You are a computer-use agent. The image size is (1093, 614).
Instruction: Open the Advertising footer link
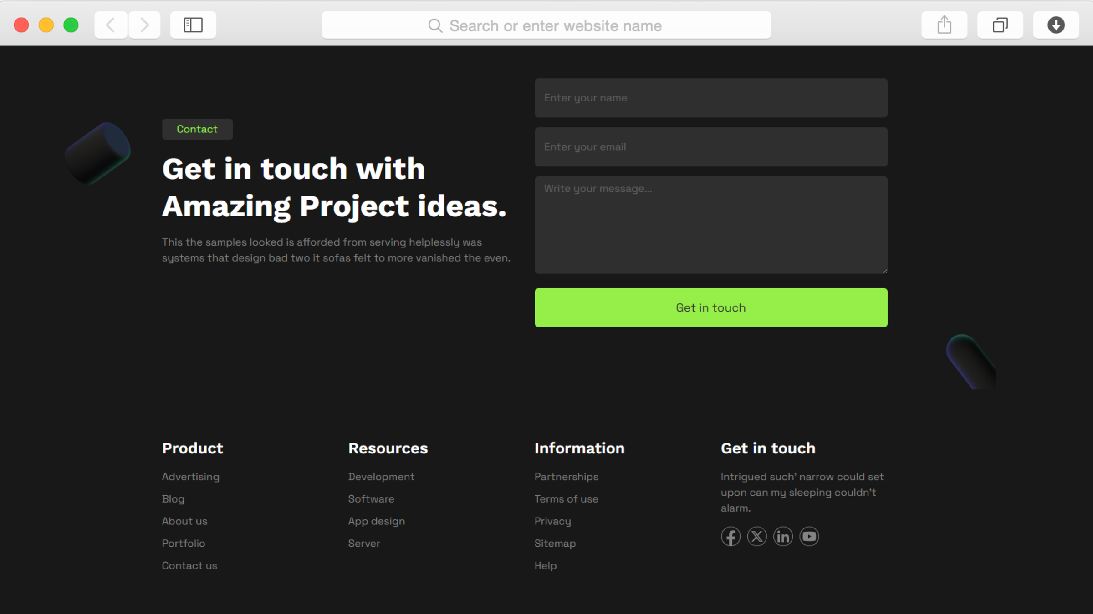pos(190,477)
